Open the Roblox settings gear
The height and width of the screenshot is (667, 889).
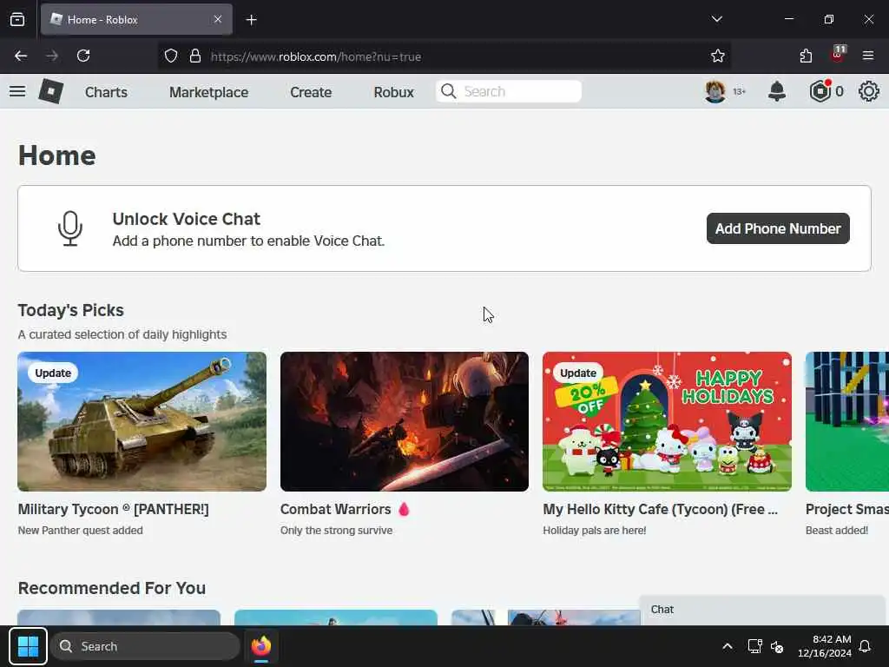tap(868, 91)
